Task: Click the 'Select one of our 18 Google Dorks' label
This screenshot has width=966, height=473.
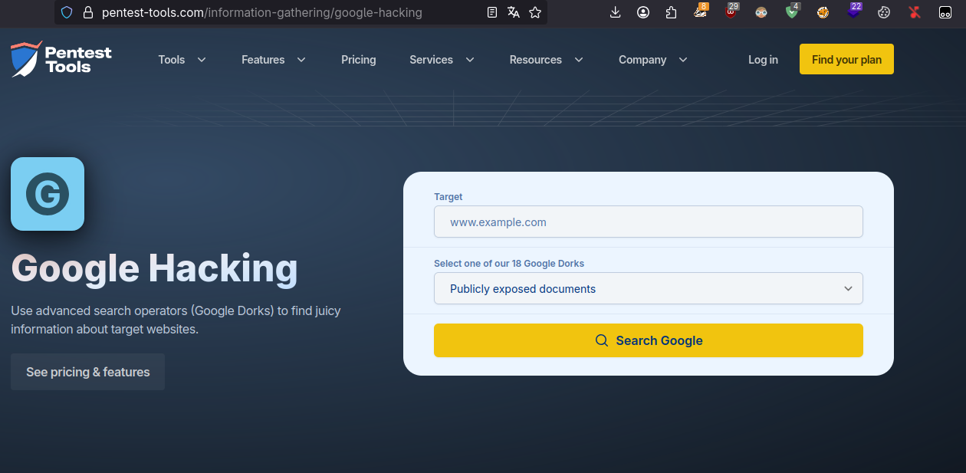Action: pyautogui.click(x=509, y=263)
